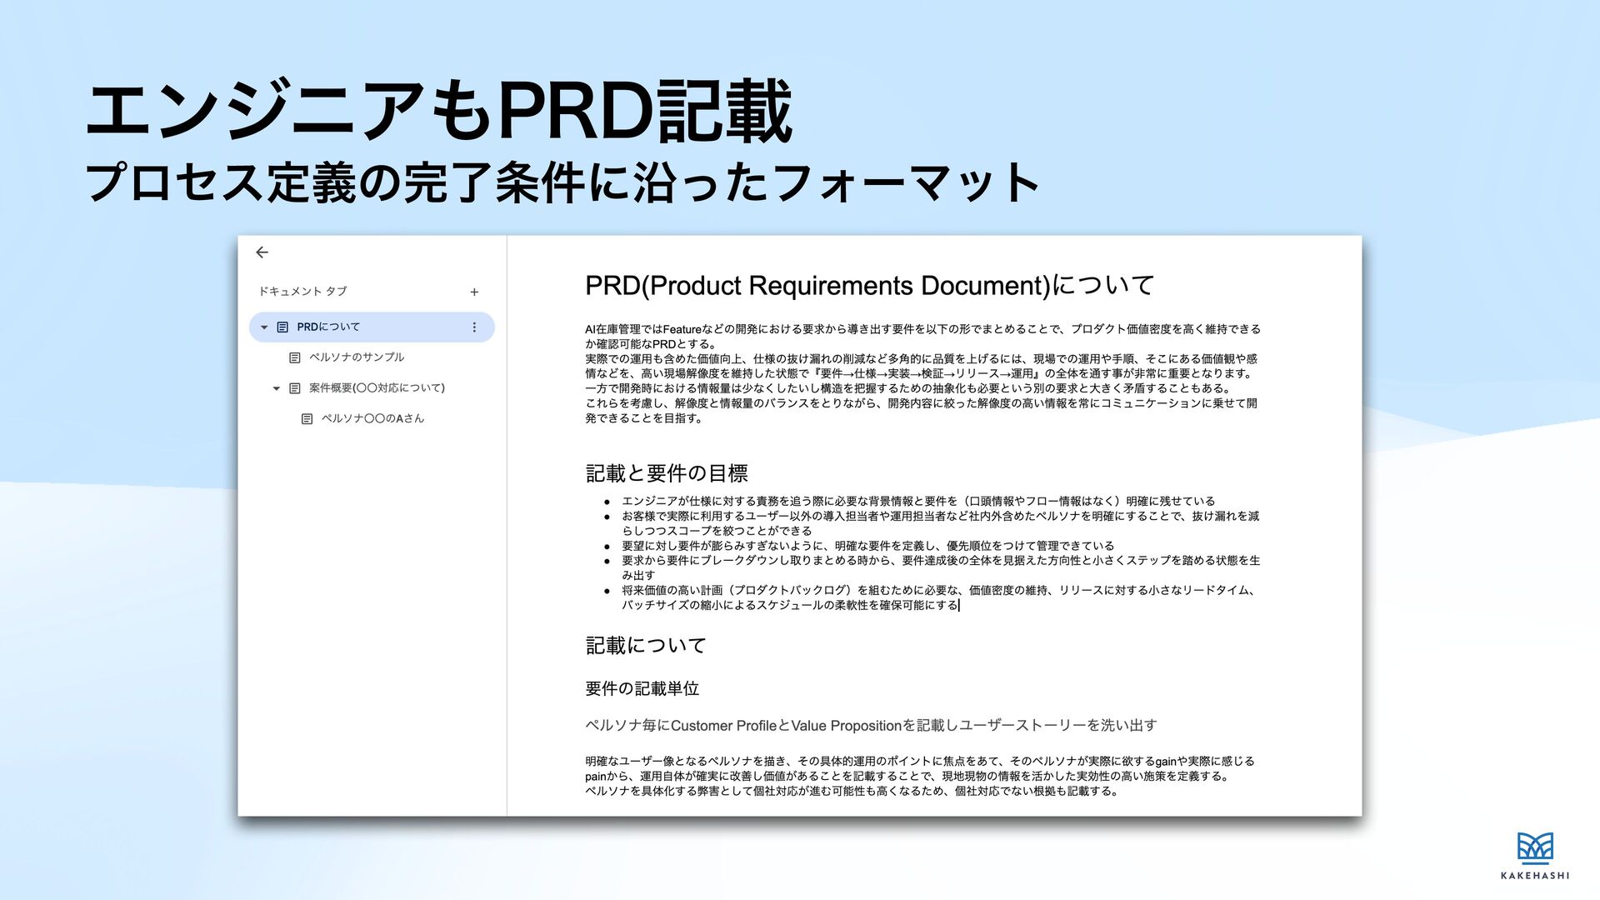Click the page icon beside ペルソナ〇〇のAさん
This screenshot has height=900, width=1600.
[x=307, y=419]
